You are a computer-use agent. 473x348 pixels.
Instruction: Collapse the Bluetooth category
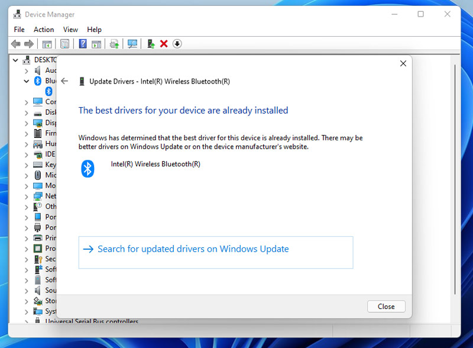coord(26,81)
